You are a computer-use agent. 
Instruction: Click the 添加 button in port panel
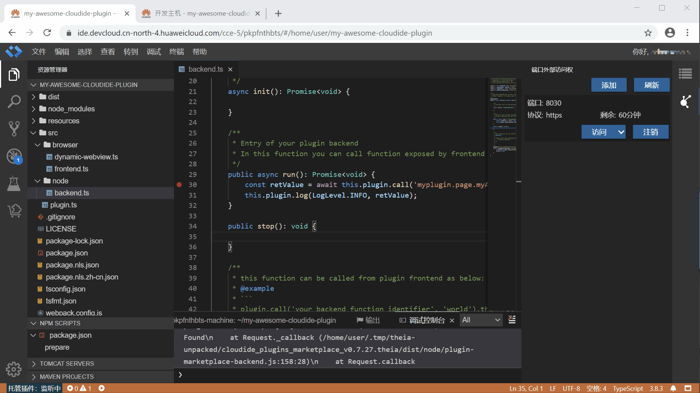pyautogui.click(x=609, y=85)
